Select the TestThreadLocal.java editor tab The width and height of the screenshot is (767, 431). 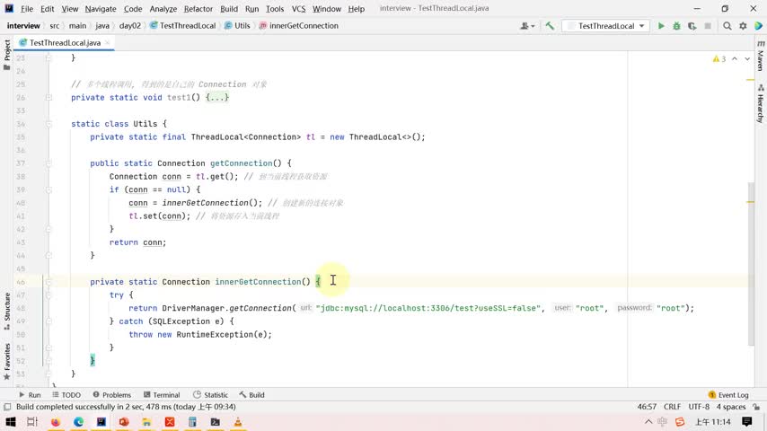coord(65,43)
